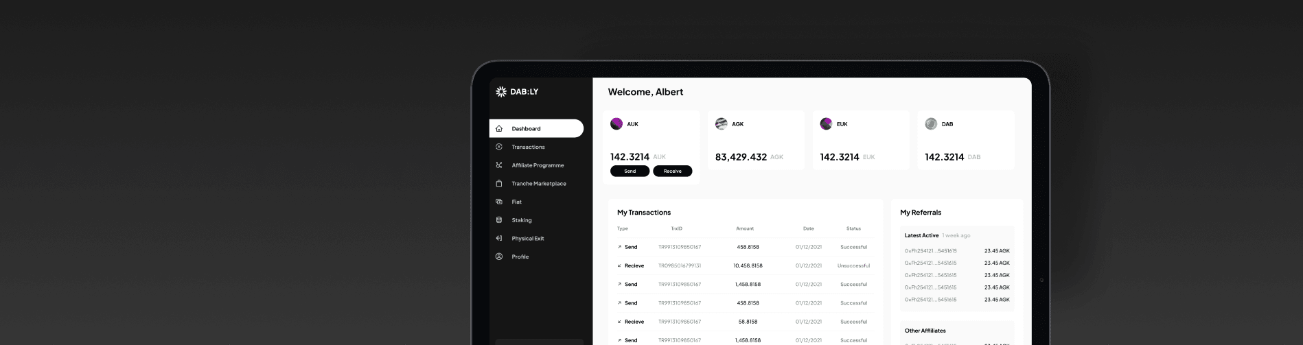Open the Tranche Marketplace bag icon
Viewport: 1303px width, 345px height.
[499, 183]
